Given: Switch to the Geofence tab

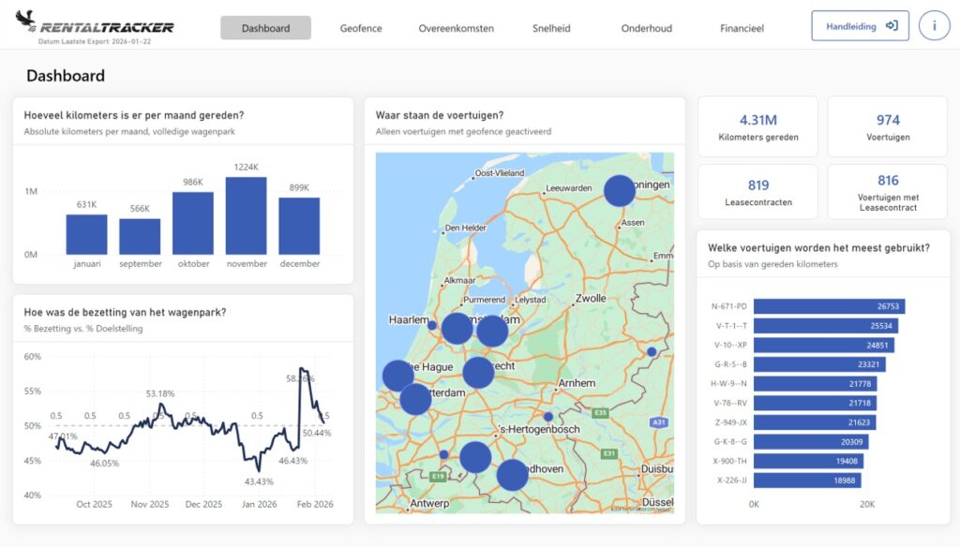Looking at the screenshot, I should click(x=361, y=28).
